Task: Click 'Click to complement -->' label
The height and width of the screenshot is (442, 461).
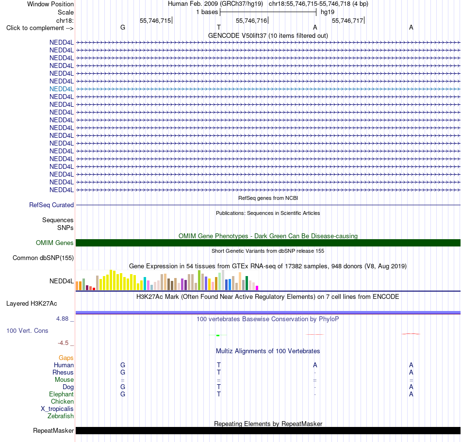Action: coord(40,28)
